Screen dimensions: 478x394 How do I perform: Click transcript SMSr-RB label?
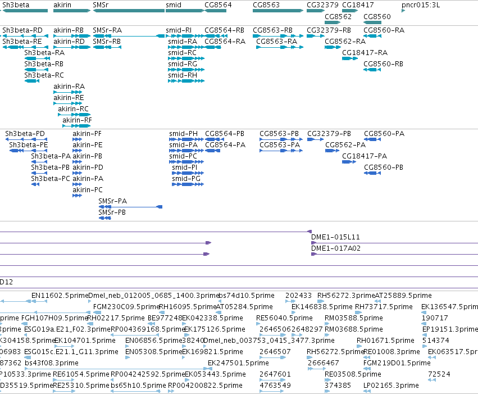pos(107,42)
